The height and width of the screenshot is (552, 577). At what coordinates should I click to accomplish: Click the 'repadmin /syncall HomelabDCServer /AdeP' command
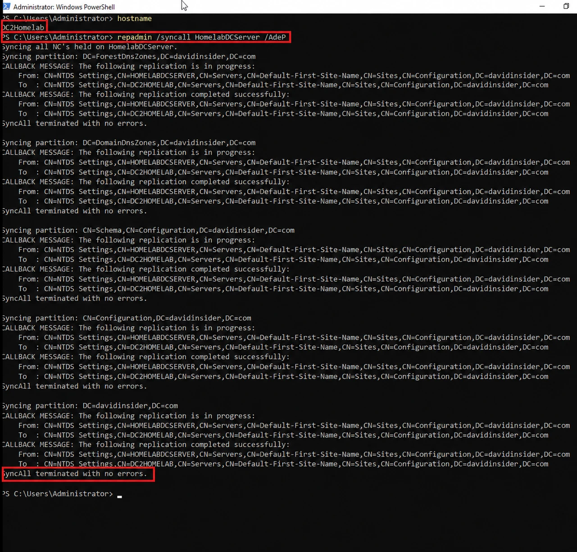[201, 37]
